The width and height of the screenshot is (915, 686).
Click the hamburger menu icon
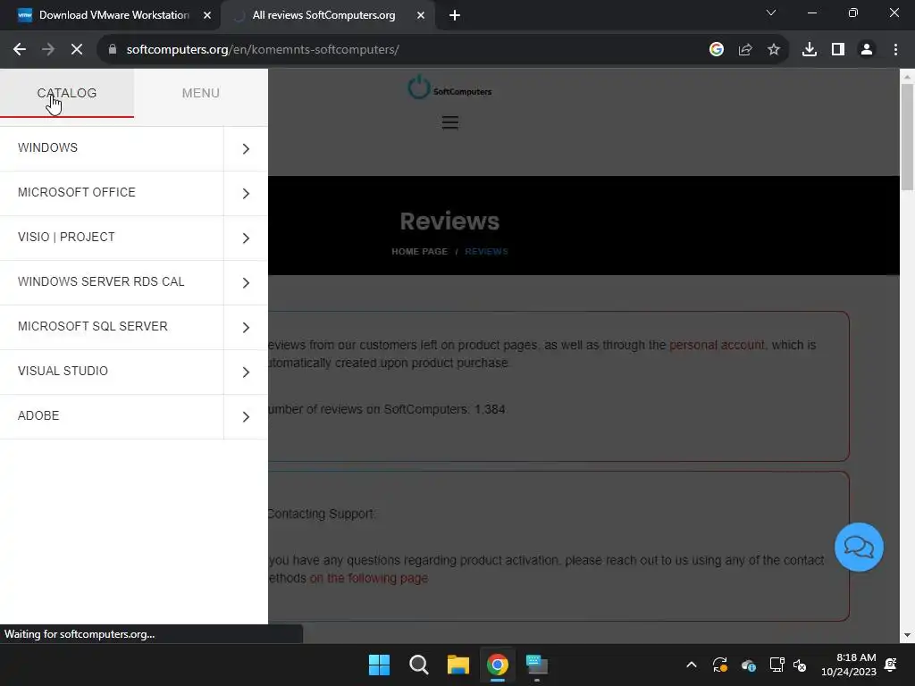(450, 122)
